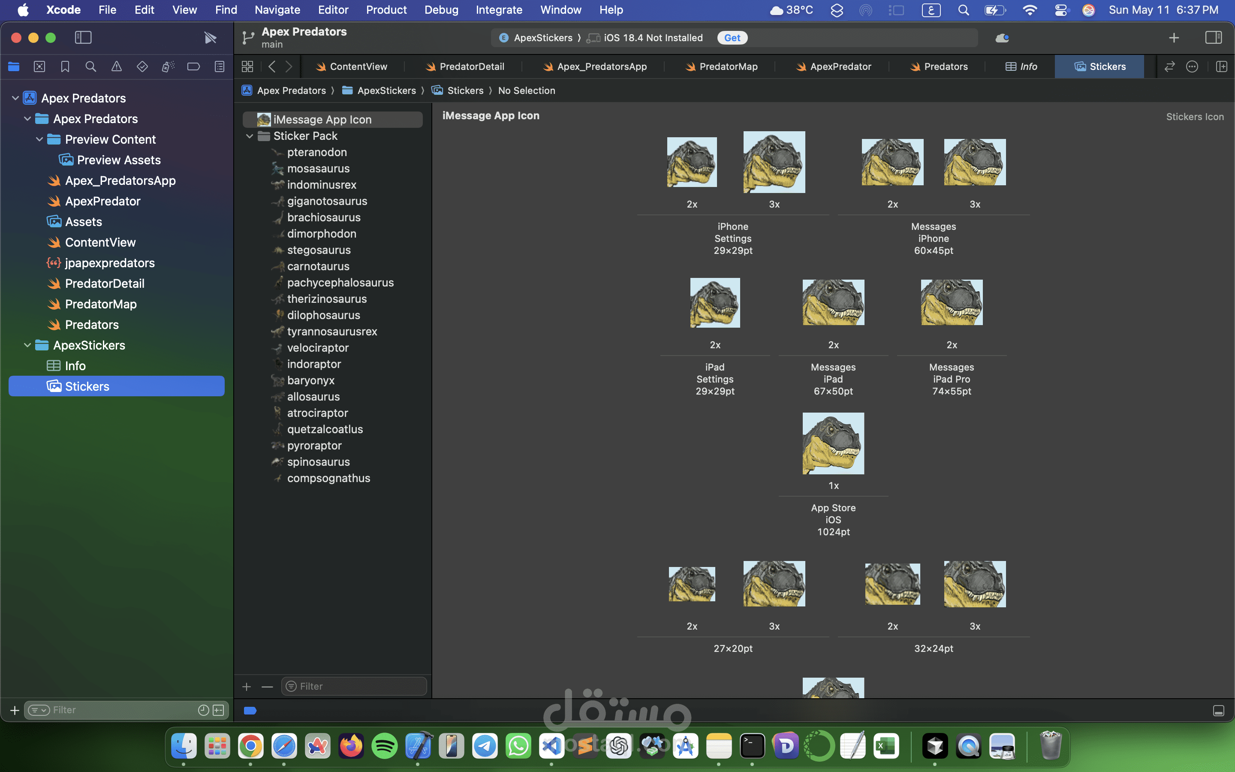The height and width of the screenshot is (772, 1235).
Task: Collapse the ApexStickers folder
Action: pyautogui.click(x=27, y=345)
